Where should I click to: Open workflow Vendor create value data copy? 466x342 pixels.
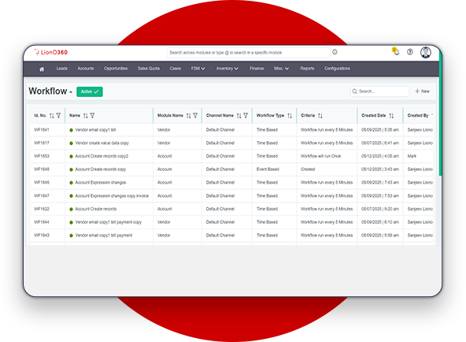pyautogui.click(x=102, y=143)
